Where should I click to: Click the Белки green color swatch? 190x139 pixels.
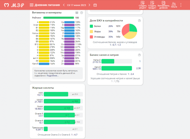point(91,26)
